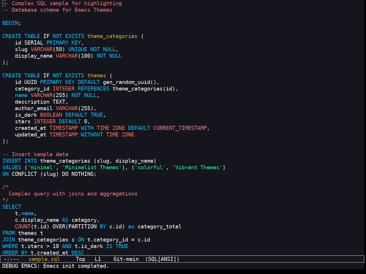The image size is (366, 274).
Task: Click the REFERENCES keyword
Action: click(x=94, y=89)
